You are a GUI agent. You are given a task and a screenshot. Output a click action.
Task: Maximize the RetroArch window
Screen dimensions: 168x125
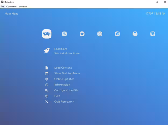[x=157, y=2]
